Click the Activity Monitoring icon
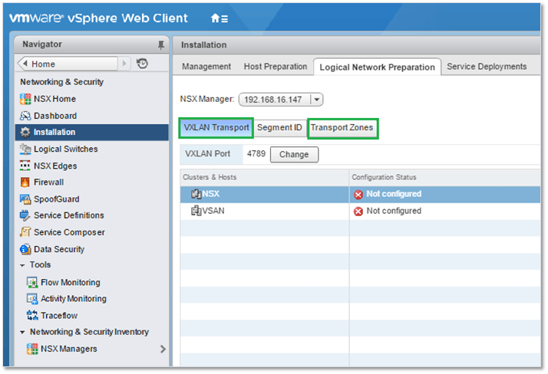 coord(32,299)
